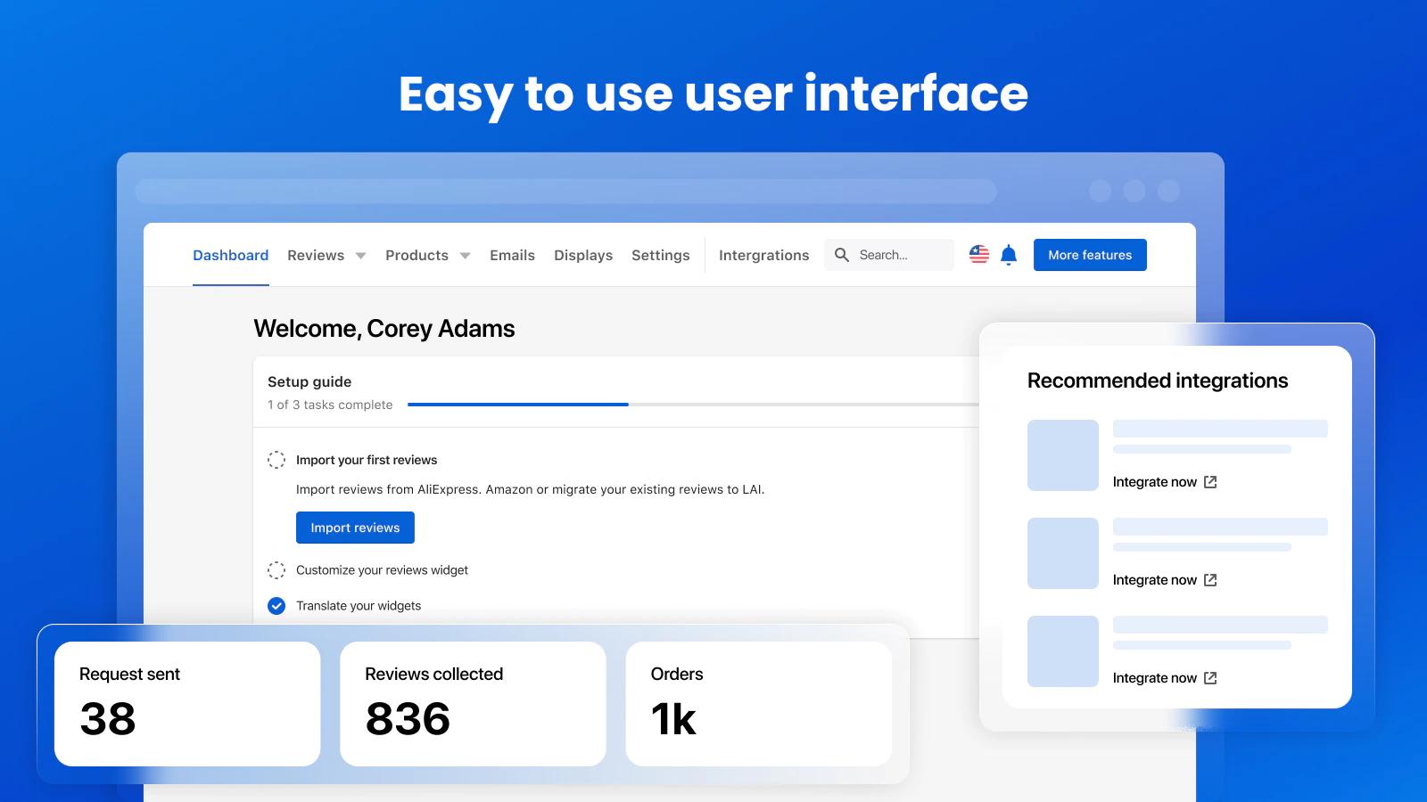Click the first integration placeholder thumbnail
1427x802 pixels.
pyautogui.click(x=1062, y=455)
